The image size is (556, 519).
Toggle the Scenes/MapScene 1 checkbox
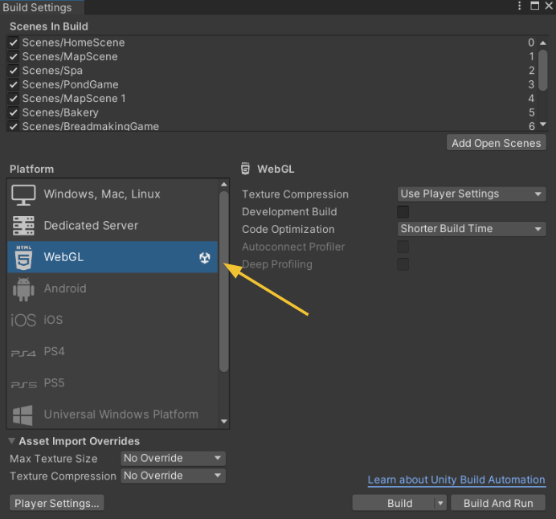click(14, 99)
